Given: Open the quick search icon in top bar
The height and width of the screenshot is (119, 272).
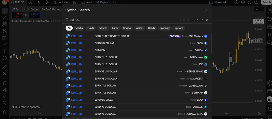Looking at the screenshot, I should [x=236, y=2].
